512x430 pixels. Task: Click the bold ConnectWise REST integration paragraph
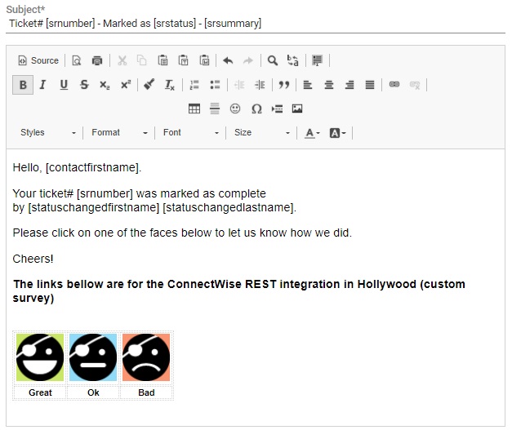[239, 291]
